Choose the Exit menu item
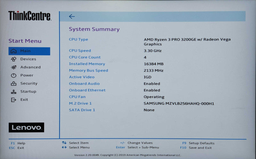This screenshot has width=256, height=159. (x=24, y=99)
